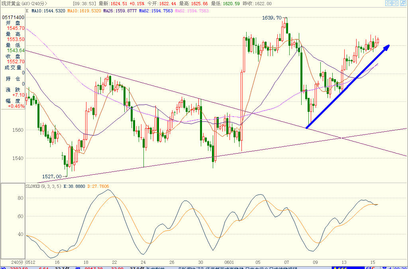Click the D:27.7606 indicator value
Viewport: 408px width, 269px height.
tap(98, 186)
